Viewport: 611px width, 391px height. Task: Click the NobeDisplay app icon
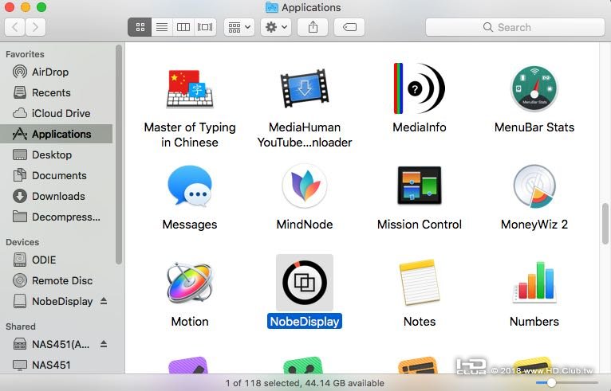pyautogui.click(x=305, y=283)
